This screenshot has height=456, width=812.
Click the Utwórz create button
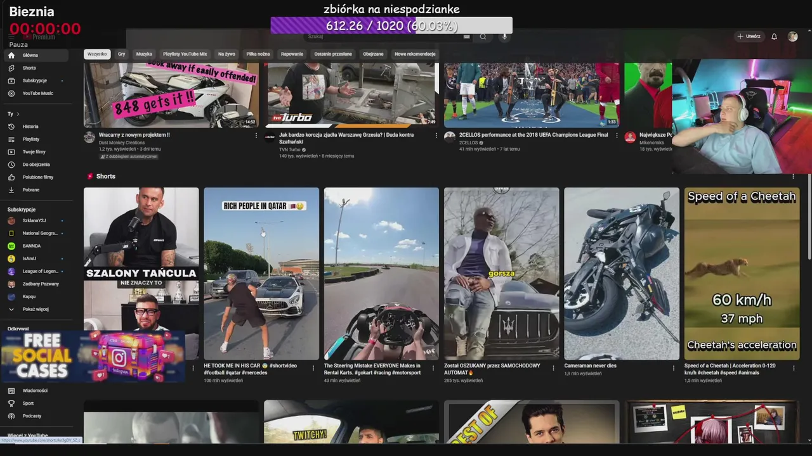point(749,37)
